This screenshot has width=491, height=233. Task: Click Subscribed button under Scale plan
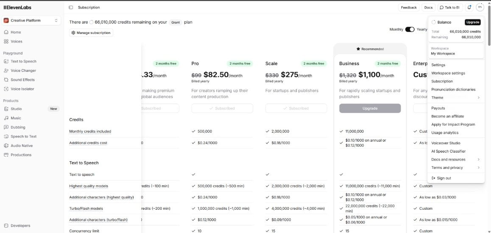pyautogui.click(x=296, y=108)
